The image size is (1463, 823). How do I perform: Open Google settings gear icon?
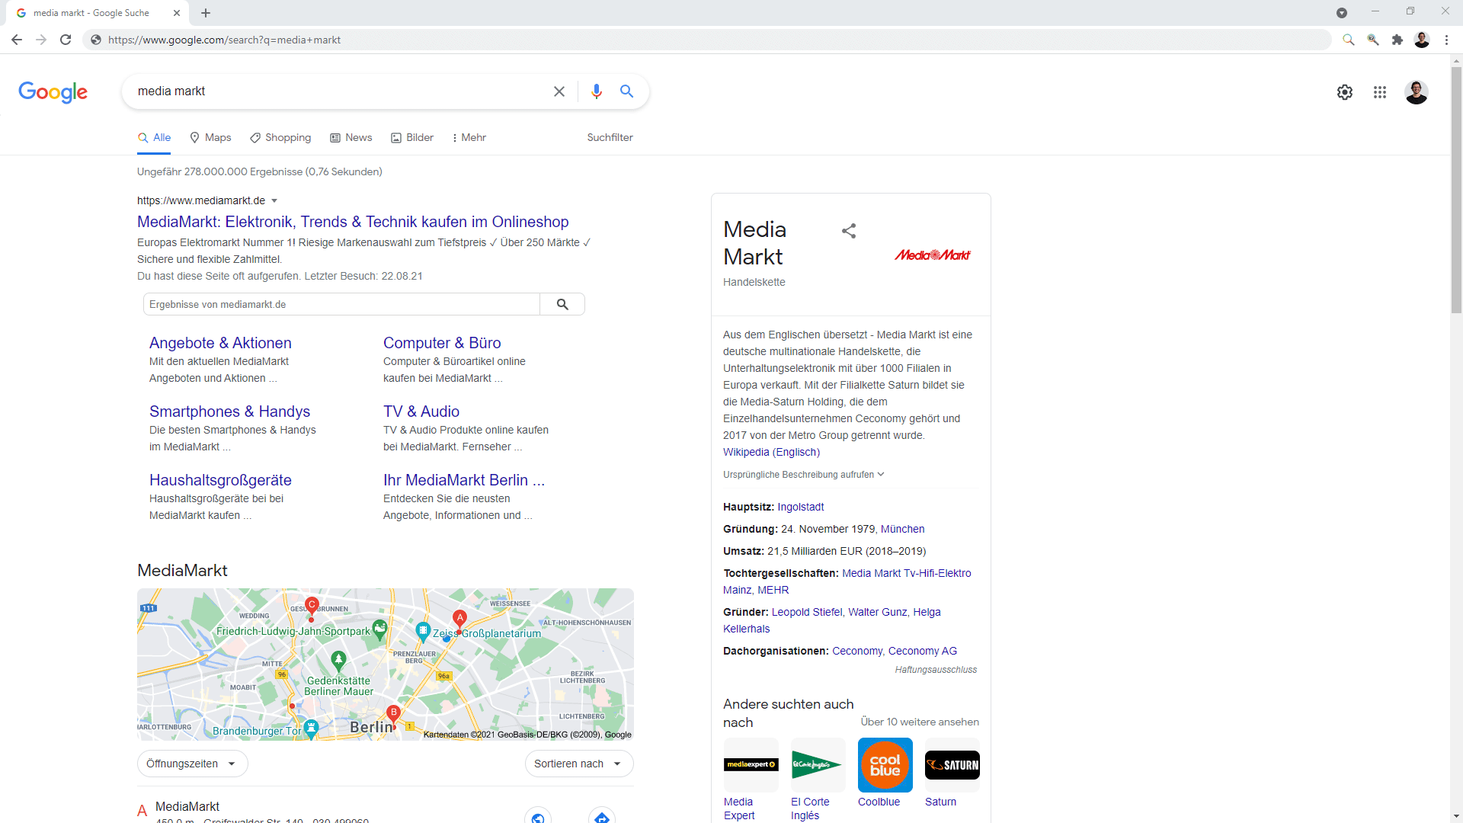[x=1345, y=92]
